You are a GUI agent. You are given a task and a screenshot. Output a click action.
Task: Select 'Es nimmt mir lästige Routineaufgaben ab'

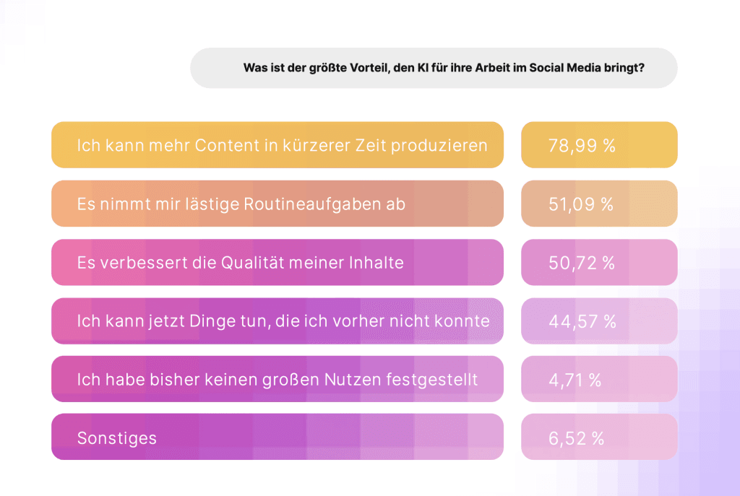pos(277,204)
